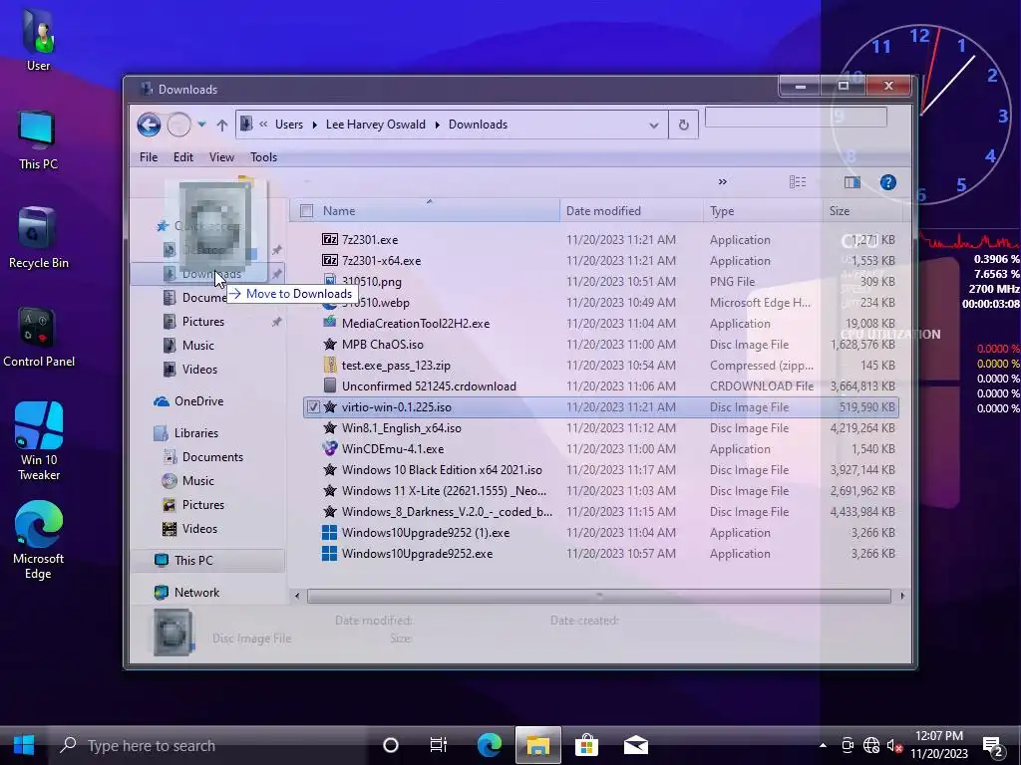
Task: Tick the select-all checkbox in header
Action: (x=307, y=211)
